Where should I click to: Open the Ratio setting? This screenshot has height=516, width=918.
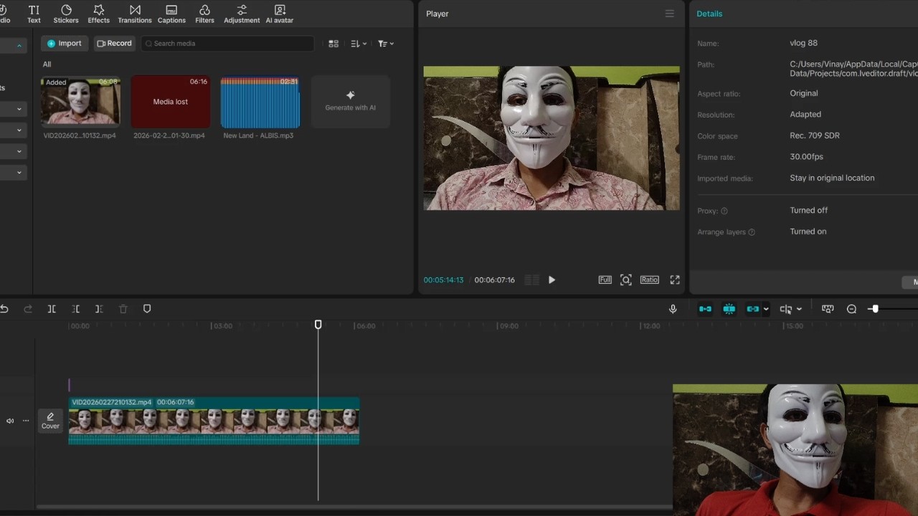(x=650, y=280)
